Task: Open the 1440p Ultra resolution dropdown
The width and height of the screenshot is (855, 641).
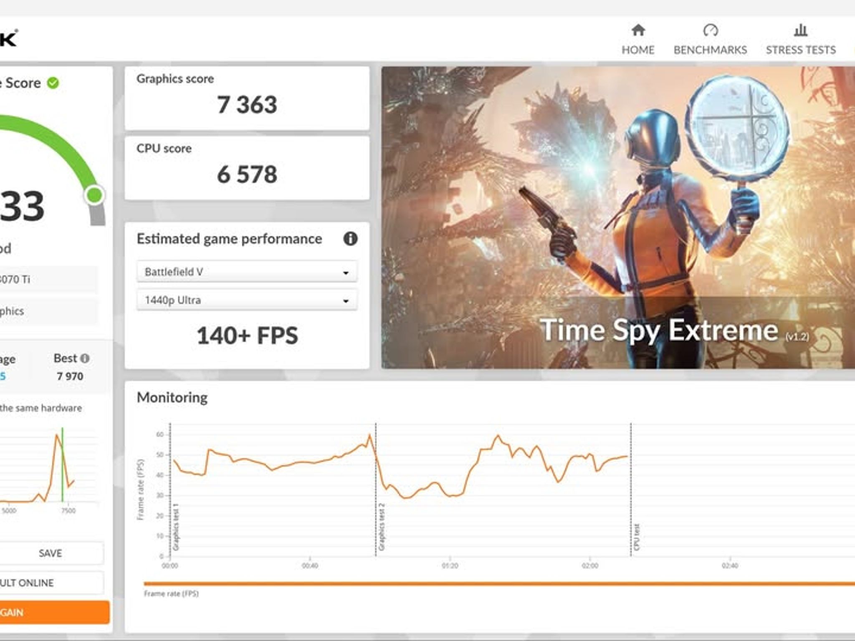Action: 247,300
